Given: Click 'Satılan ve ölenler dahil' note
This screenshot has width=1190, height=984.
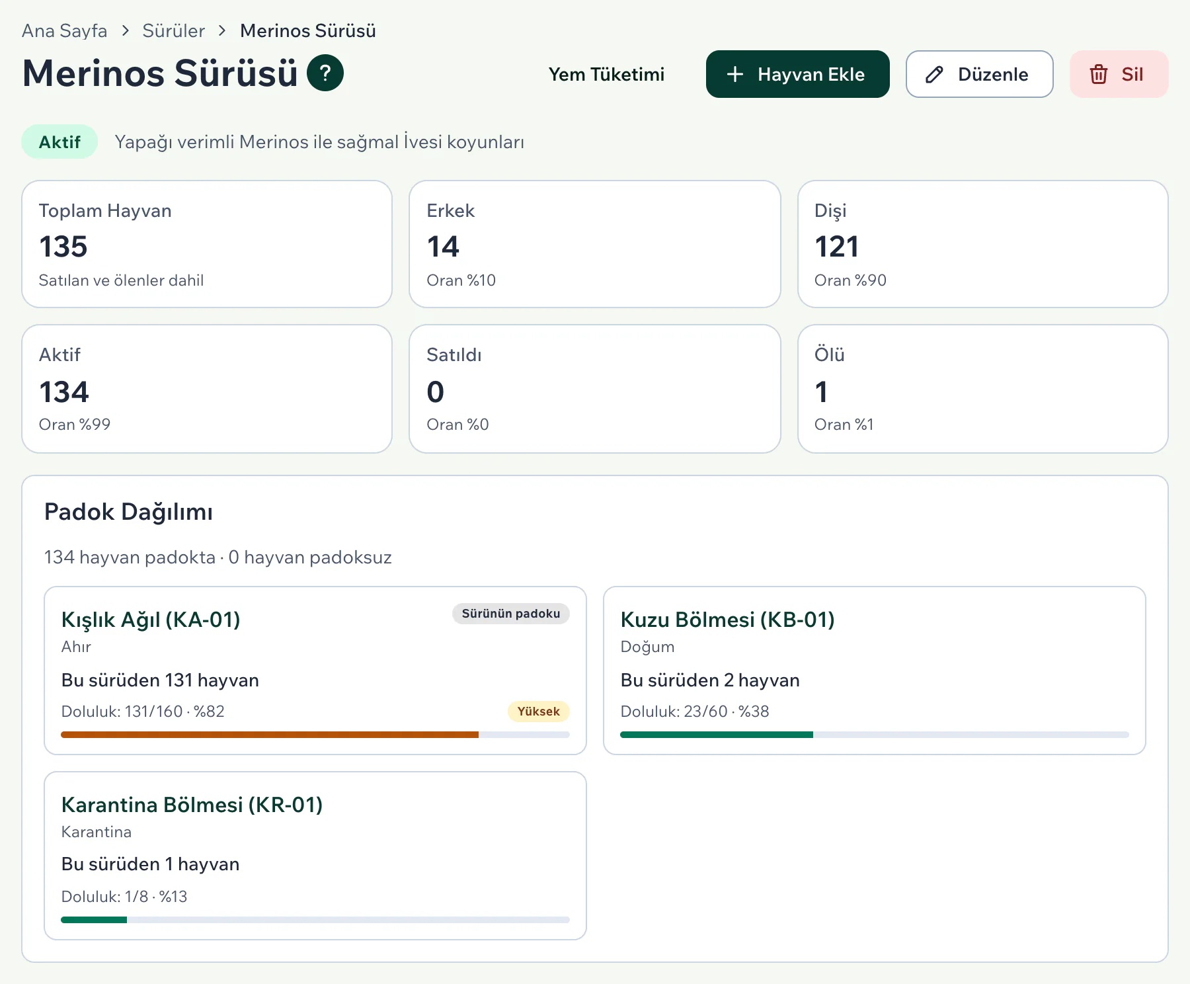Looking at the screenshot, I should [x=121, y=280].
